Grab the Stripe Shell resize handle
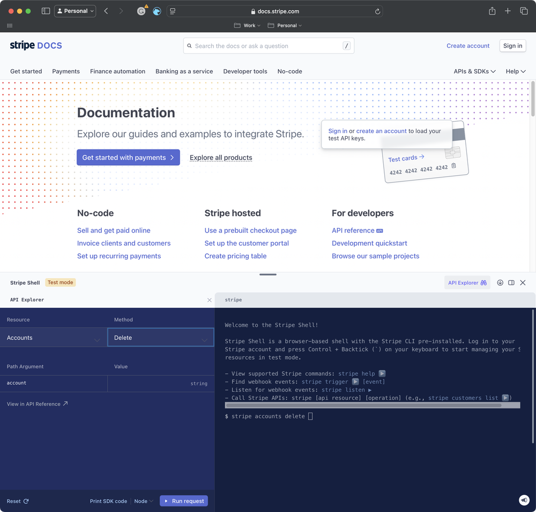536x512 pixels. tap(268, 274)
